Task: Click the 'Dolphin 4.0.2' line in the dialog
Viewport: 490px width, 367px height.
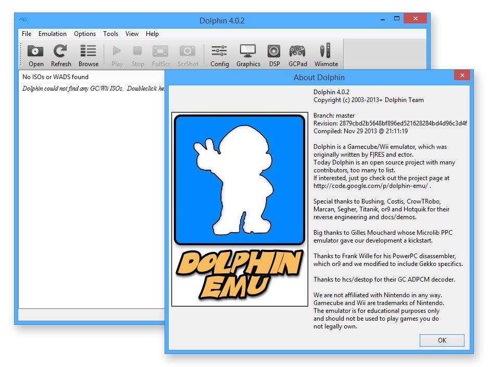Action: tap(331, 92)
